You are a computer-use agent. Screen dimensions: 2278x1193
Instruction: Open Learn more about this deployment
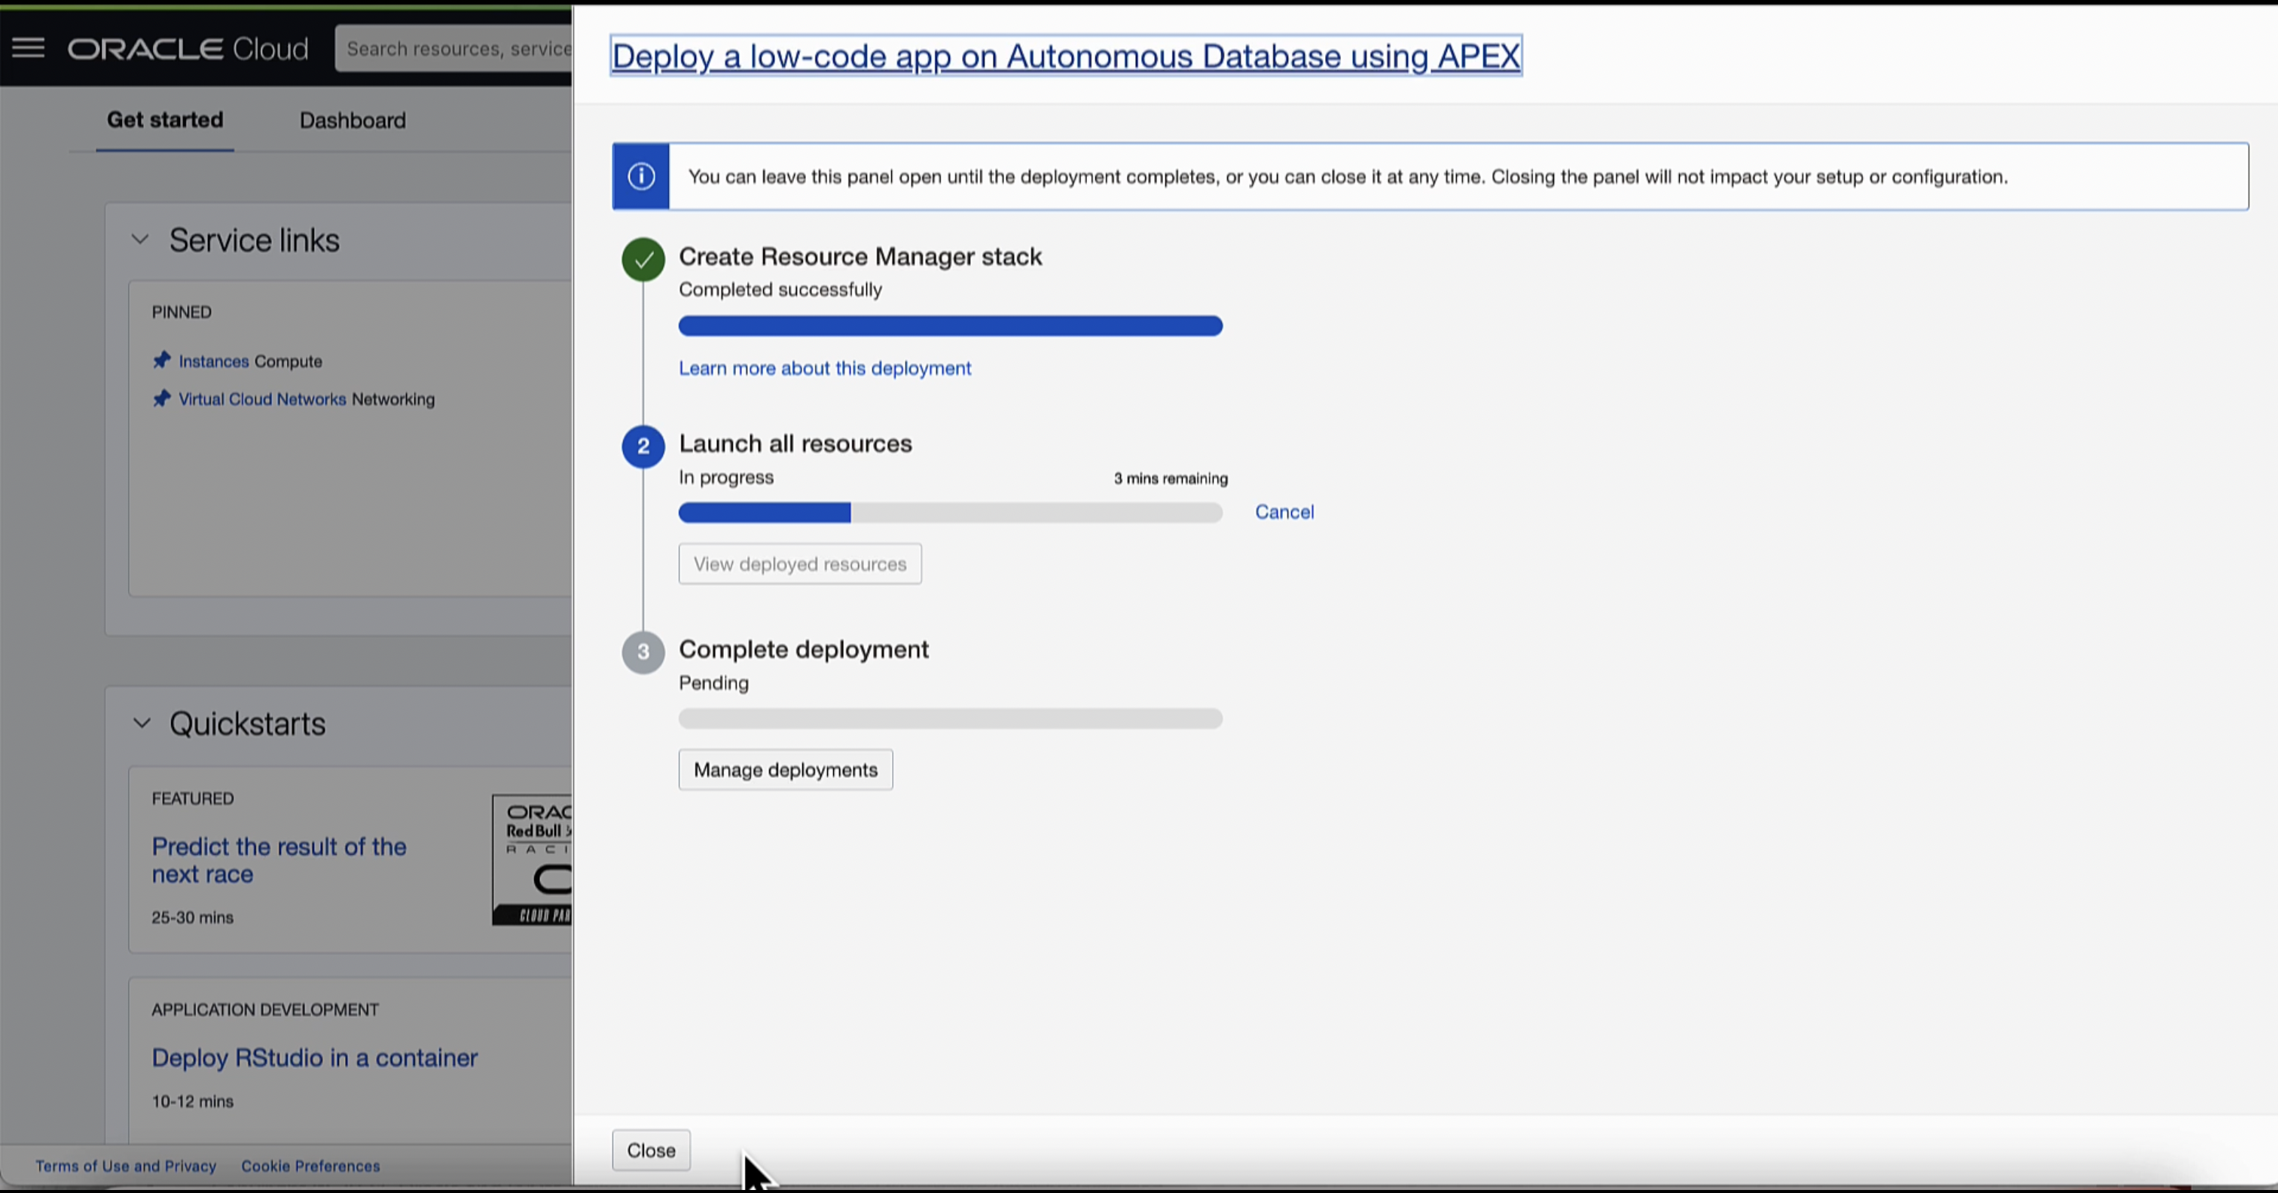[x=824, y=368]
